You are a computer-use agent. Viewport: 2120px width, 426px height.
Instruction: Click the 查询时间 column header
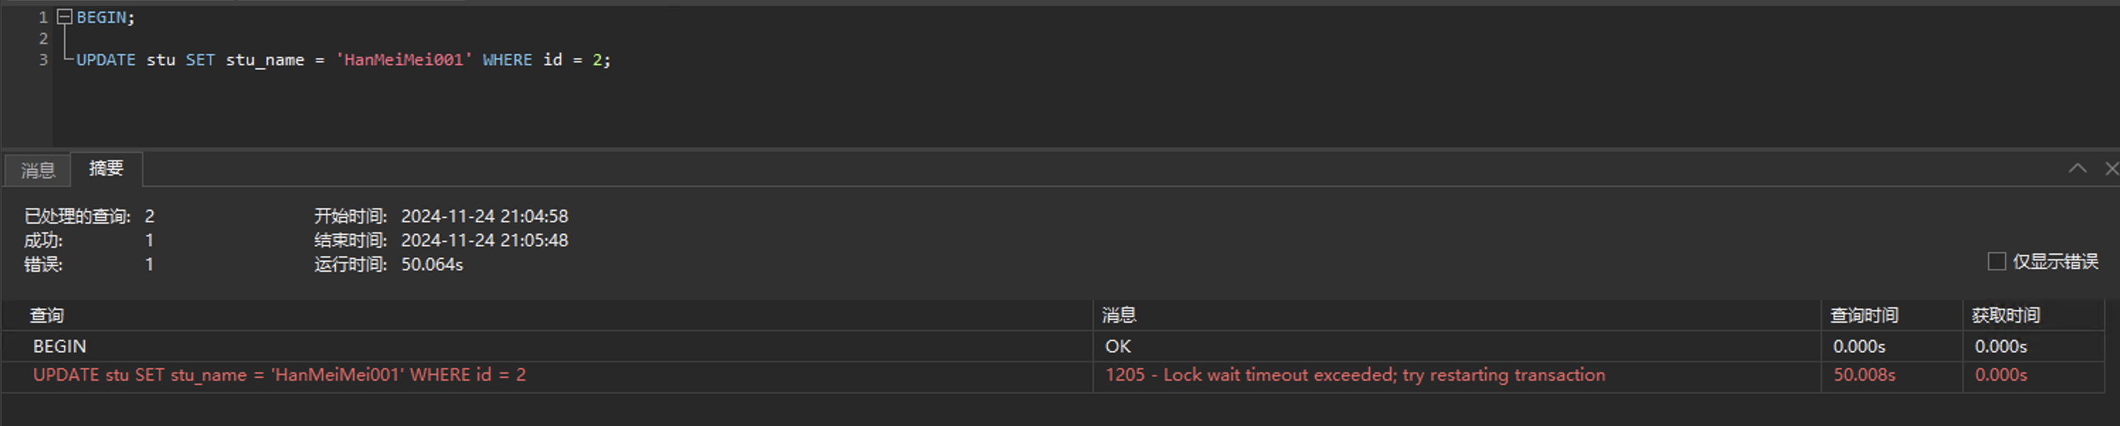tap(1864, 315)
